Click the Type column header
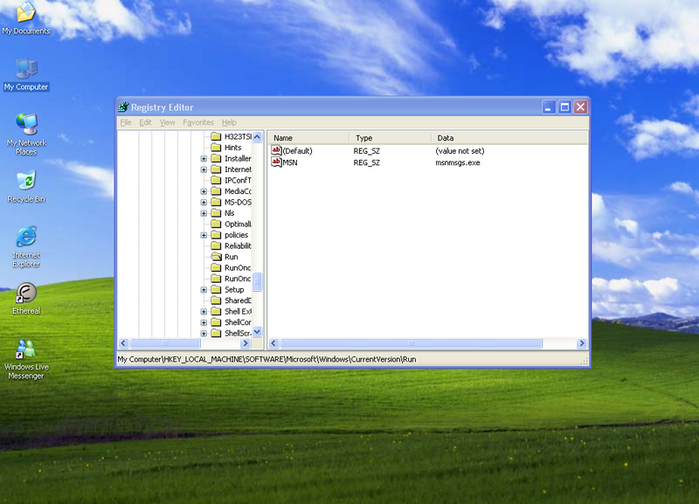 click(390, 138)
